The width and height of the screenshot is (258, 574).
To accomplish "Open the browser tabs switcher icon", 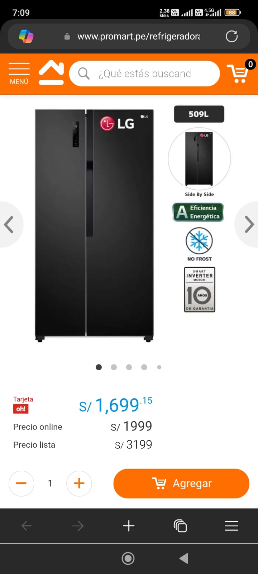I will [x=180, y=526].
